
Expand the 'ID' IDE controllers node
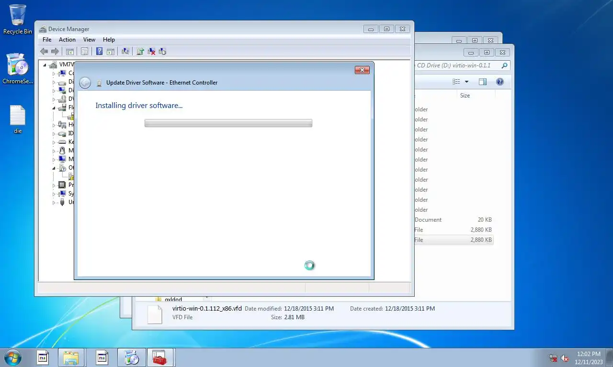(54, 134)
